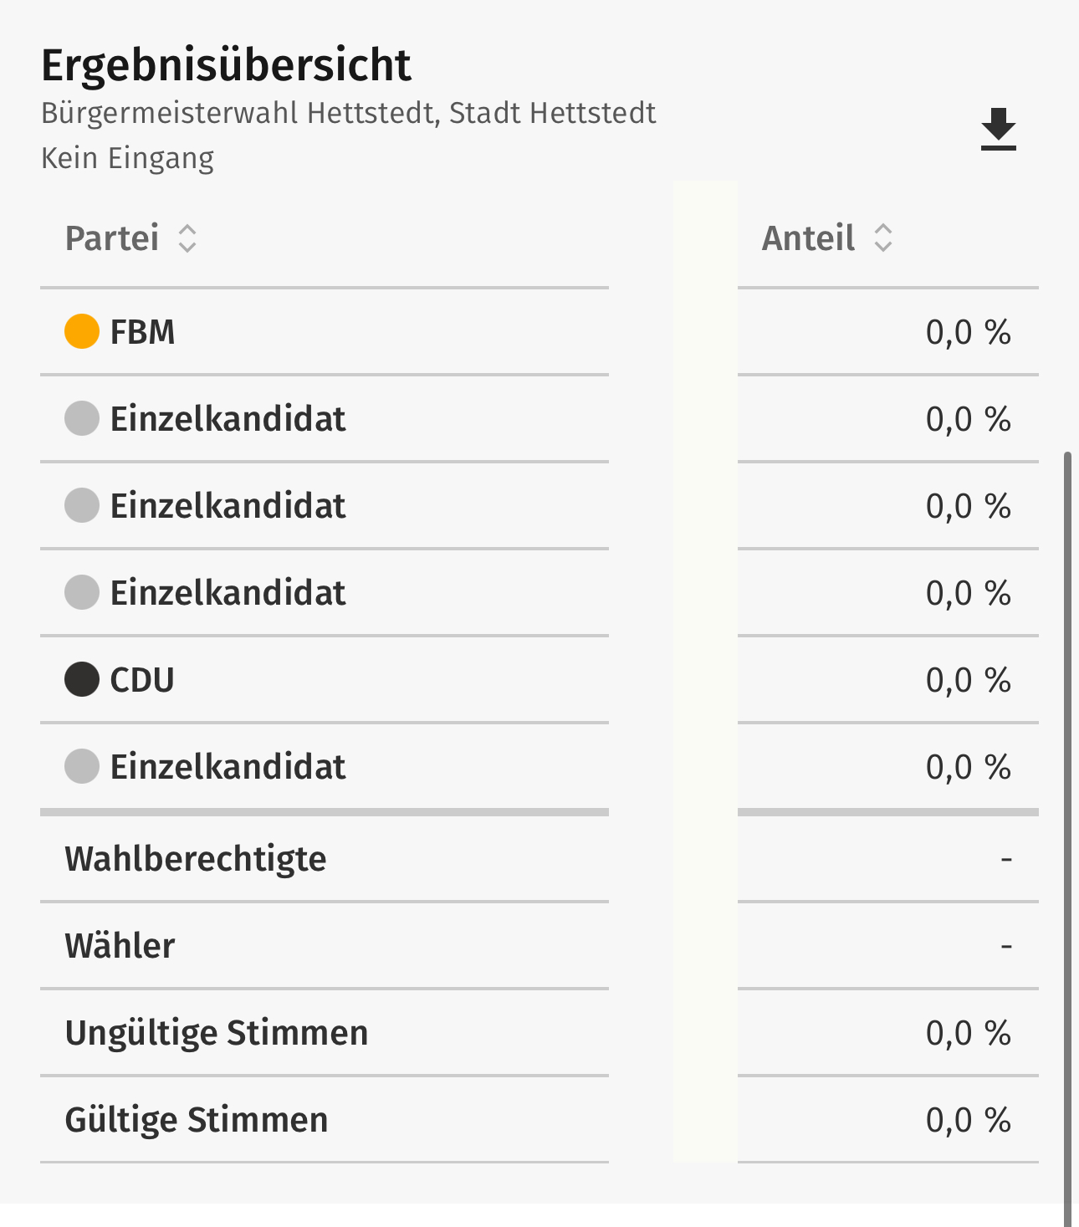The width and height of the screenshot is (1079, 1227).
Task: Click the gray dot of the first Einzelkandidat
Action: pos(82,418)
